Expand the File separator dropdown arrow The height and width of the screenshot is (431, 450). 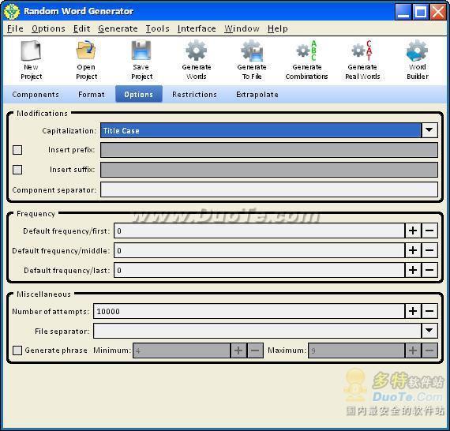click(x=429, y=331)
